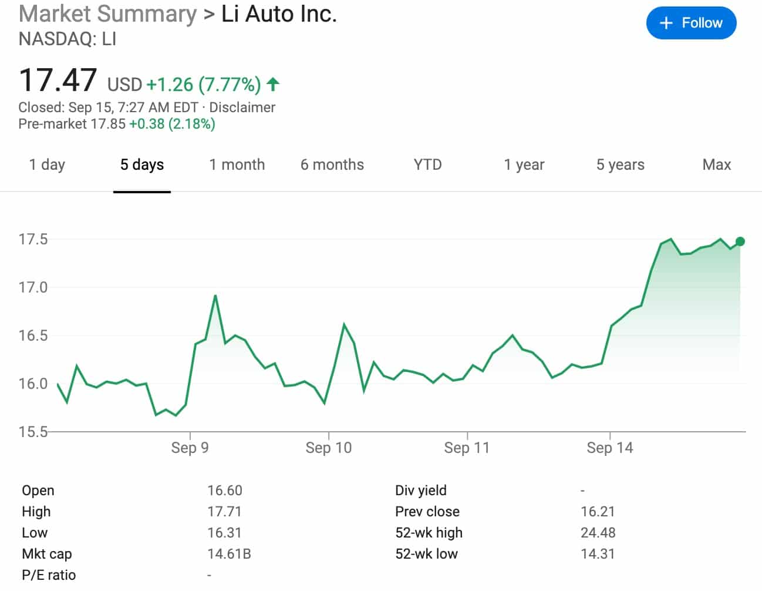The height and width of the screenshot is (591, 762).
Task: Click the 52-wk high value 24.48
Action: point(599,532)
